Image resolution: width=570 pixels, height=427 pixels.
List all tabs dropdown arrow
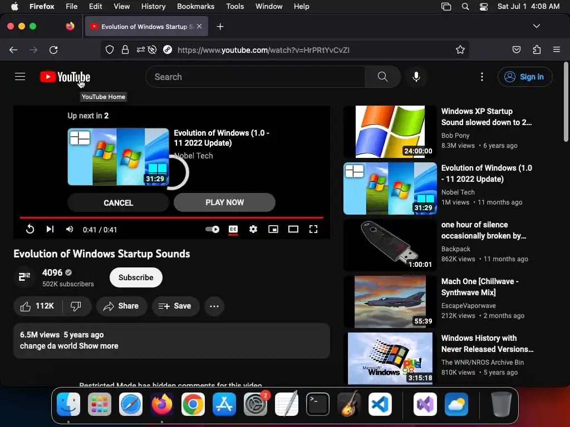536,26
